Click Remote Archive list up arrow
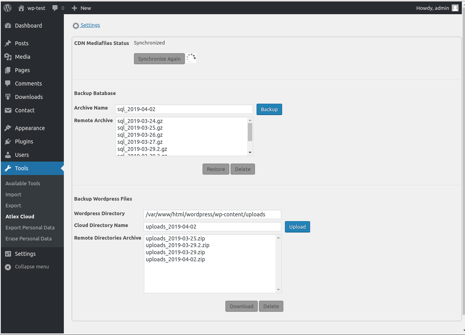Image resolution: width=465 pixels, height=335 pixels. [250, 120]
